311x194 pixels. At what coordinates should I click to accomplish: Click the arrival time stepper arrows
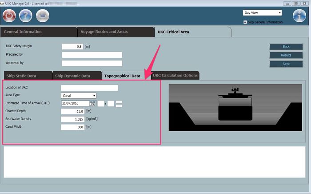pos(119,104)
